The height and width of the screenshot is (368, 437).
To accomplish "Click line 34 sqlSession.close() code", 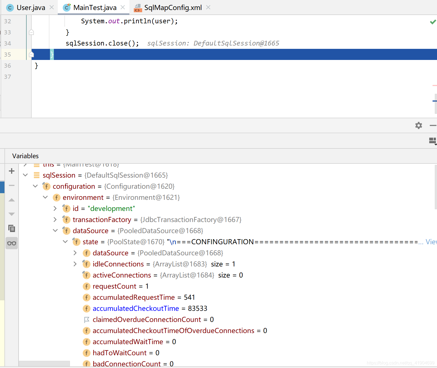I will (x=102, y=43).
